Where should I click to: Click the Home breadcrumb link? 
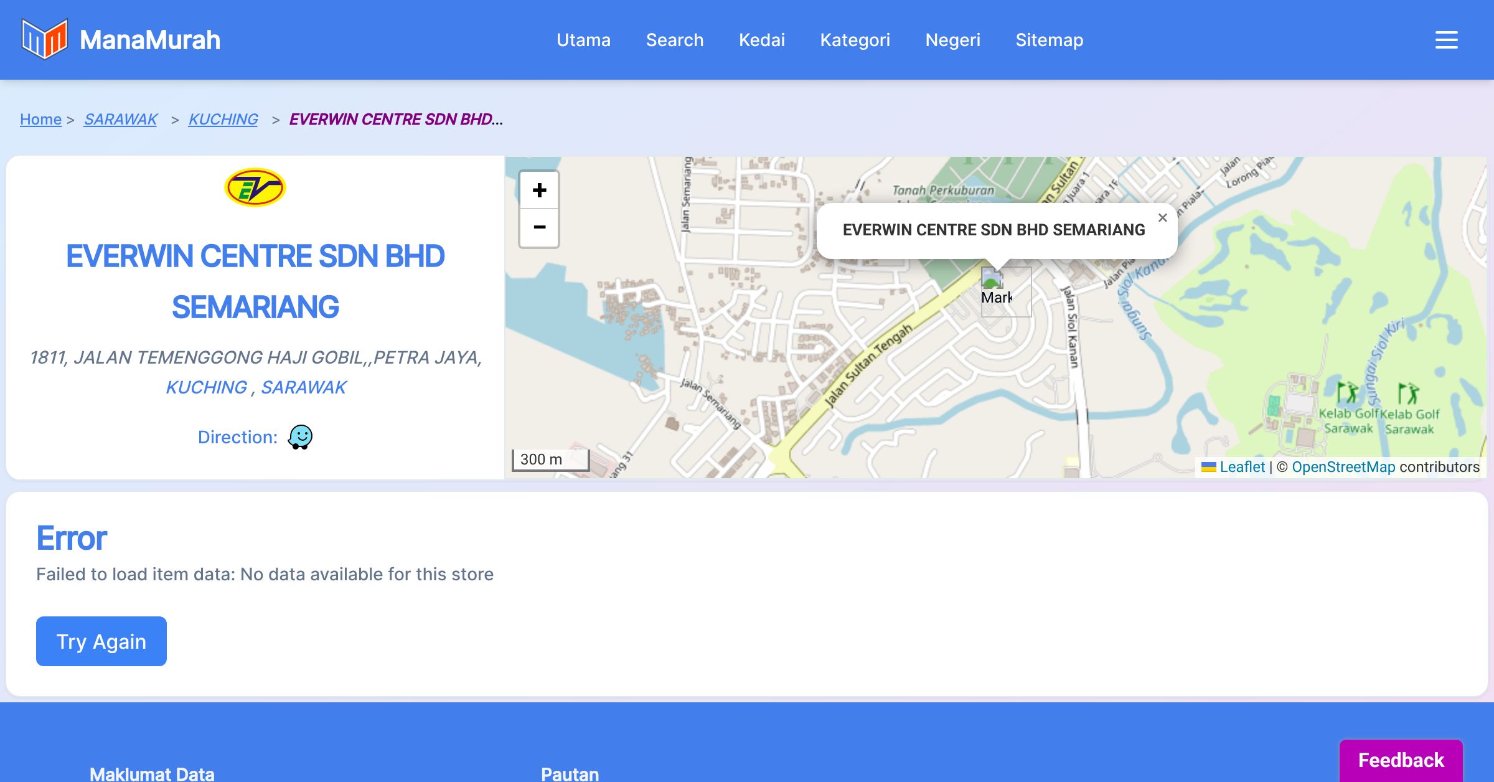tap(40, 119)
